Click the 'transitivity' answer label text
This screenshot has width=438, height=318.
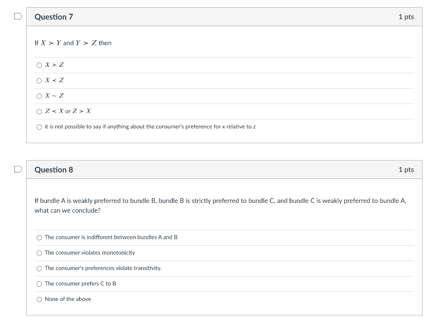103,268
